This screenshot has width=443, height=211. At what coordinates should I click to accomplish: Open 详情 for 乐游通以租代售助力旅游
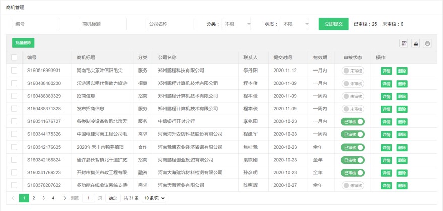386,84
